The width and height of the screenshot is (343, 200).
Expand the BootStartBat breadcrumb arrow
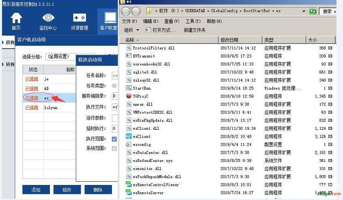[x=273, y=11]
